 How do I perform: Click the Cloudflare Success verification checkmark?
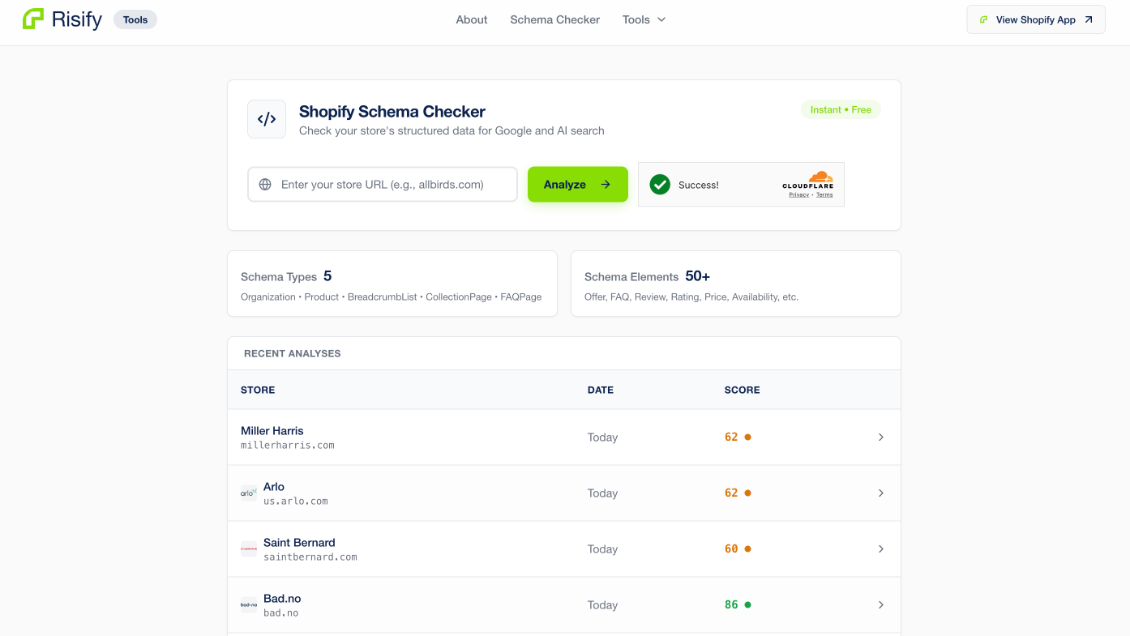[x=661, y=184]
